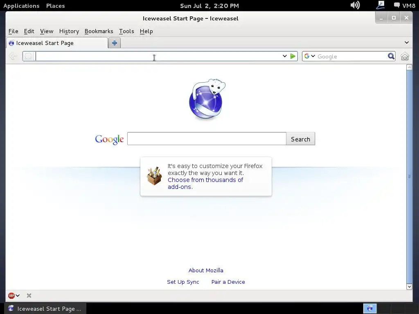Screen dimensions: 419x314
Task: Click the Iceweasel Start Page taskbar entry
Action: [45, 309]
